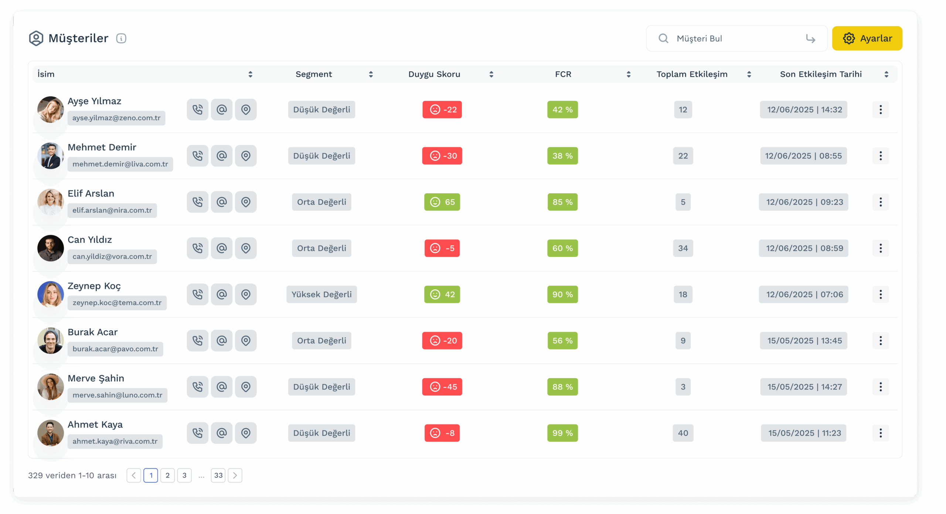Sort by FCR column arrows

(629, 74)
